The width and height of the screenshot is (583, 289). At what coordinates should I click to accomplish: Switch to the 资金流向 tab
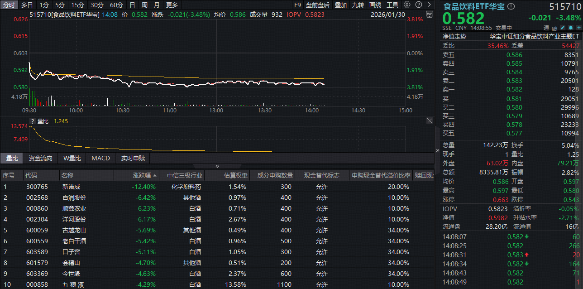41,158
